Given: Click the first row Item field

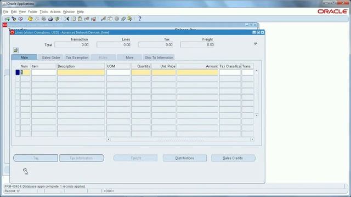Looking at the screenshot, I should [x=44, y=72].
